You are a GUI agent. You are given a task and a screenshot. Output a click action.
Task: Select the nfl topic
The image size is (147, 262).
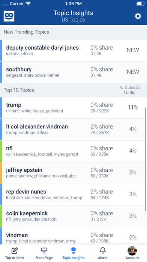(73, 151)
